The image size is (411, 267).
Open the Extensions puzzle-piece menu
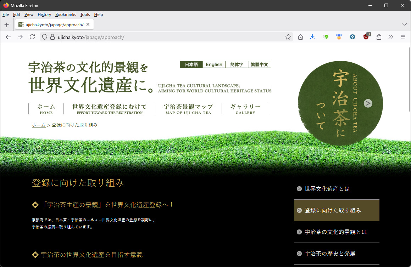379,37
